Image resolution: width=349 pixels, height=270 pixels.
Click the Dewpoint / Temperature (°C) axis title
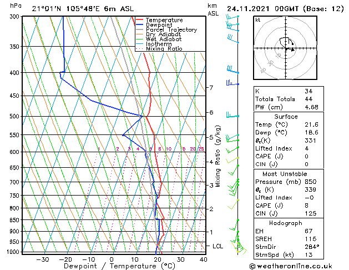point(119,266)
